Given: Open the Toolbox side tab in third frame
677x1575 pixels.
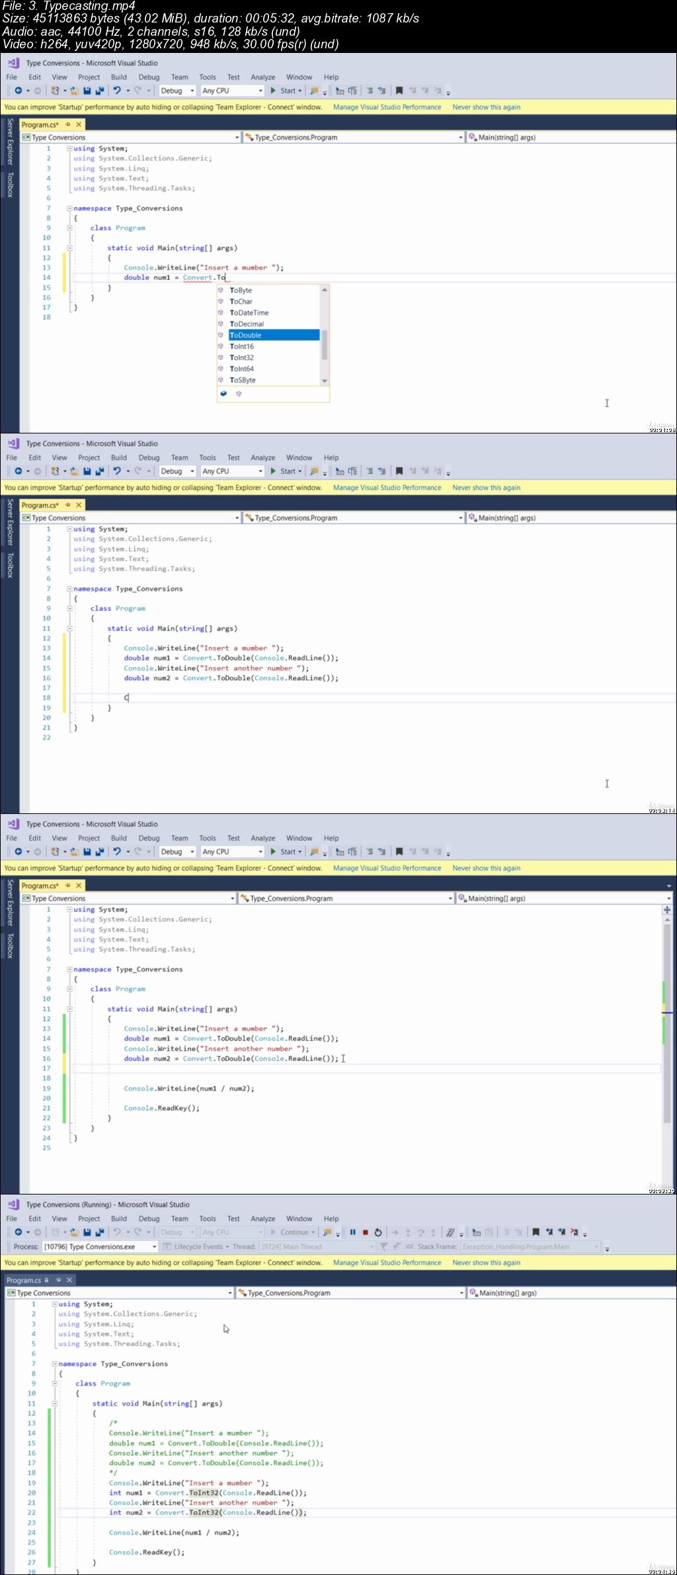Looking at the screenshot, I should point(10,946).
